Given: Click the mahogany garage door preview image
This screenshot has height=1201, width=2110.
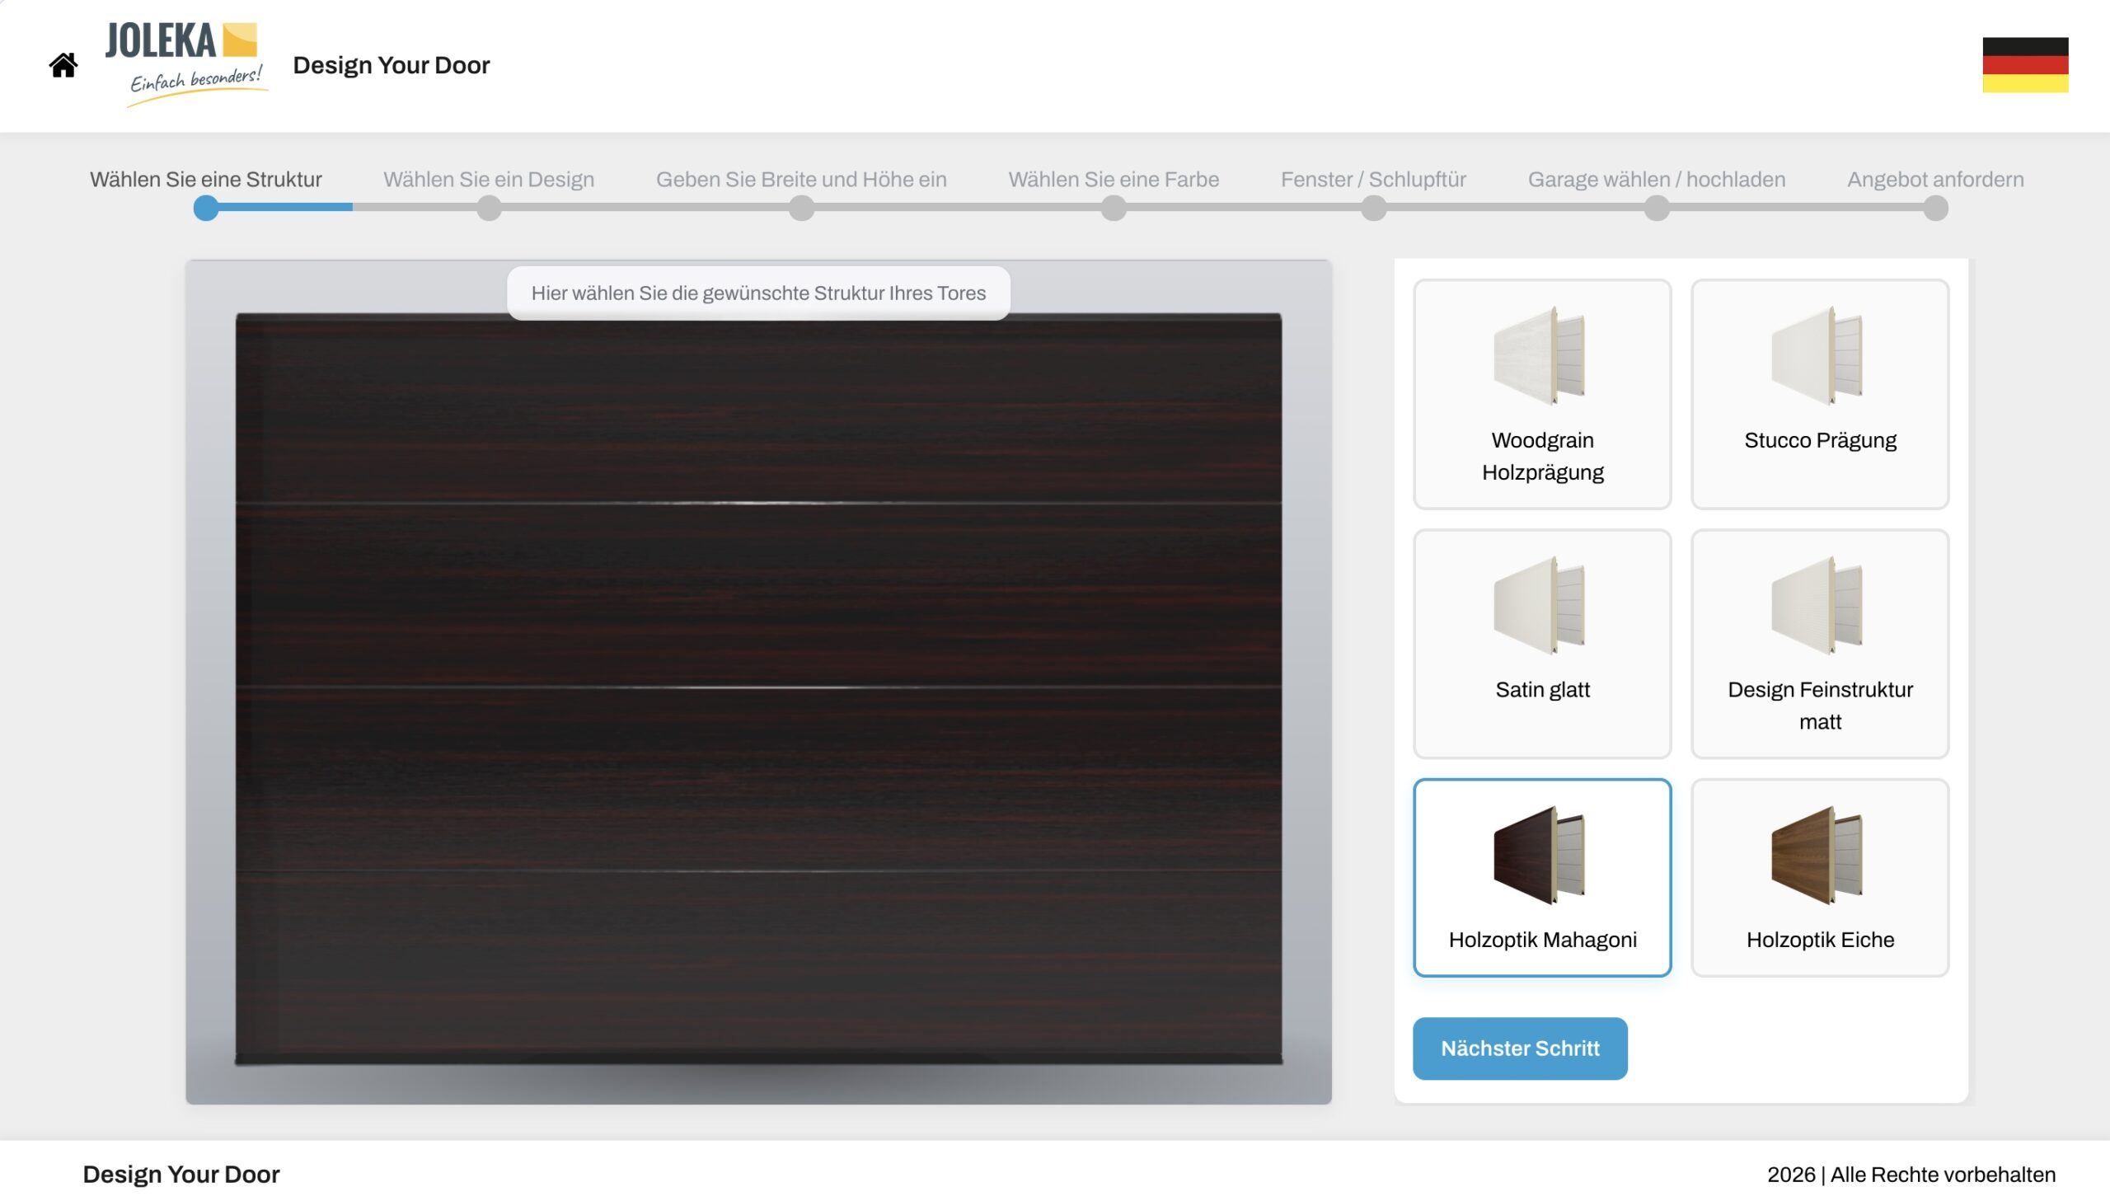Looking at the screenshot, I should 758,690.
